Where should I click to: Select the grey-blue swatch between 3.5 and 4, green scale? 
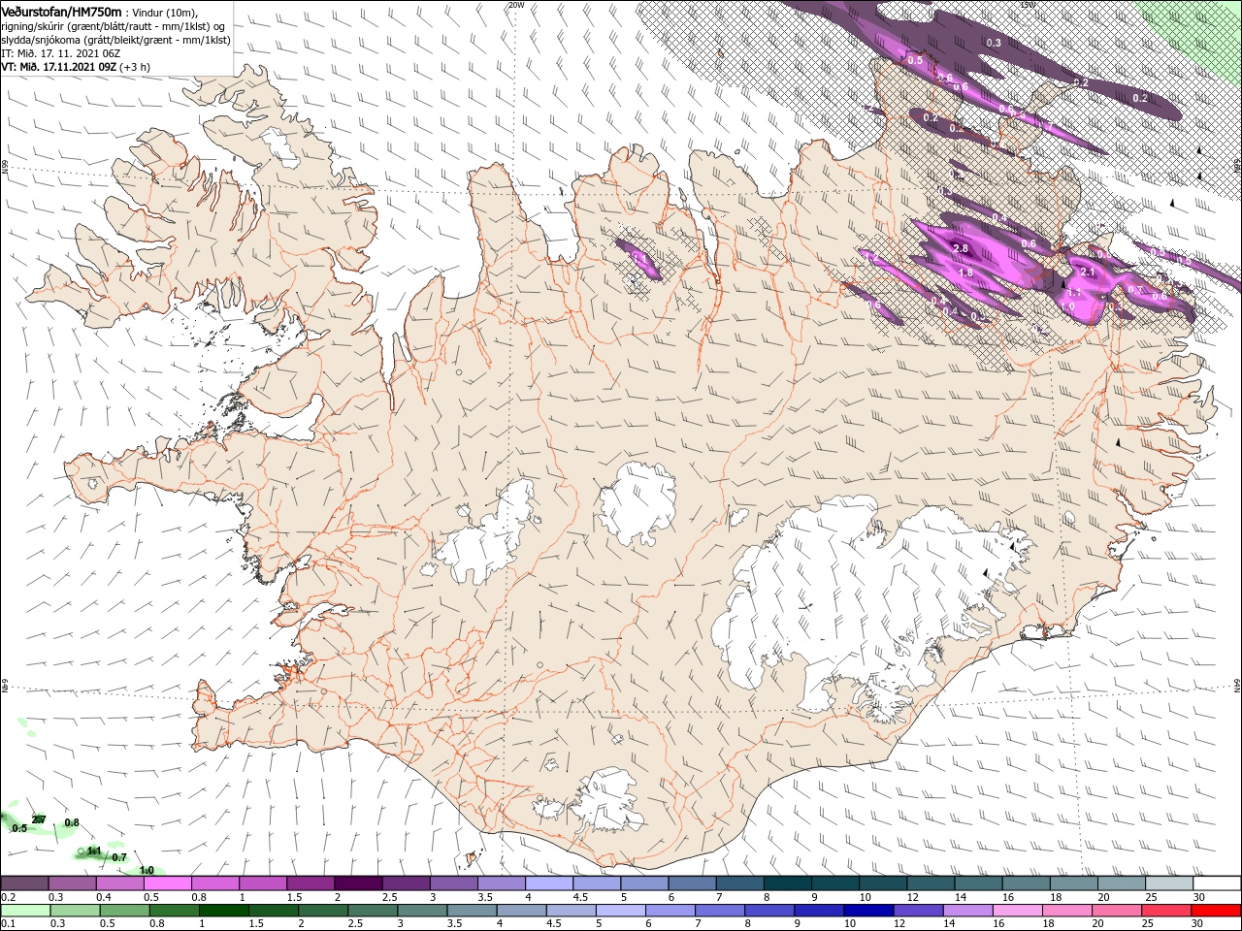(x=471, y=911)
